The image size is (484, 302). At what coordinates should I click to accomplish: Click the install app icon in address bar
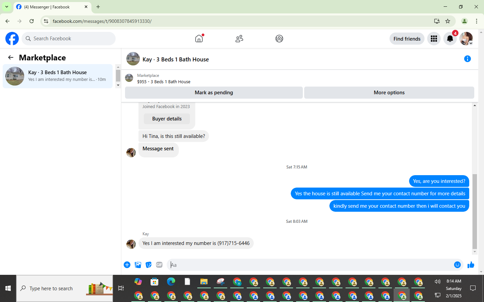click(437, 21)
